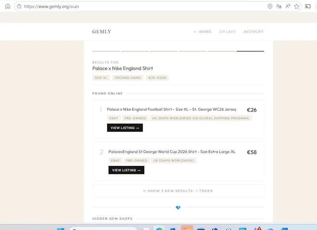Click the SECOND-HAND filter tag

(x=128, y=78)
